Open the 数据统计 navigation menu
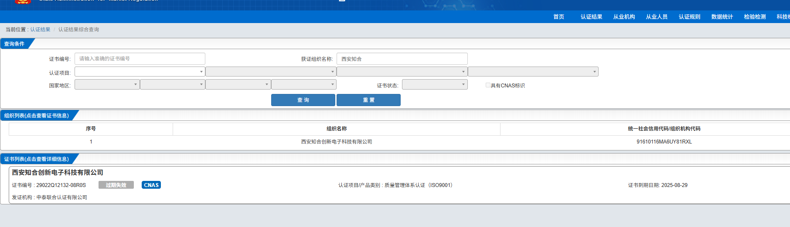The height and width of the screenshot is (227, 790). [x=722, y=17]
